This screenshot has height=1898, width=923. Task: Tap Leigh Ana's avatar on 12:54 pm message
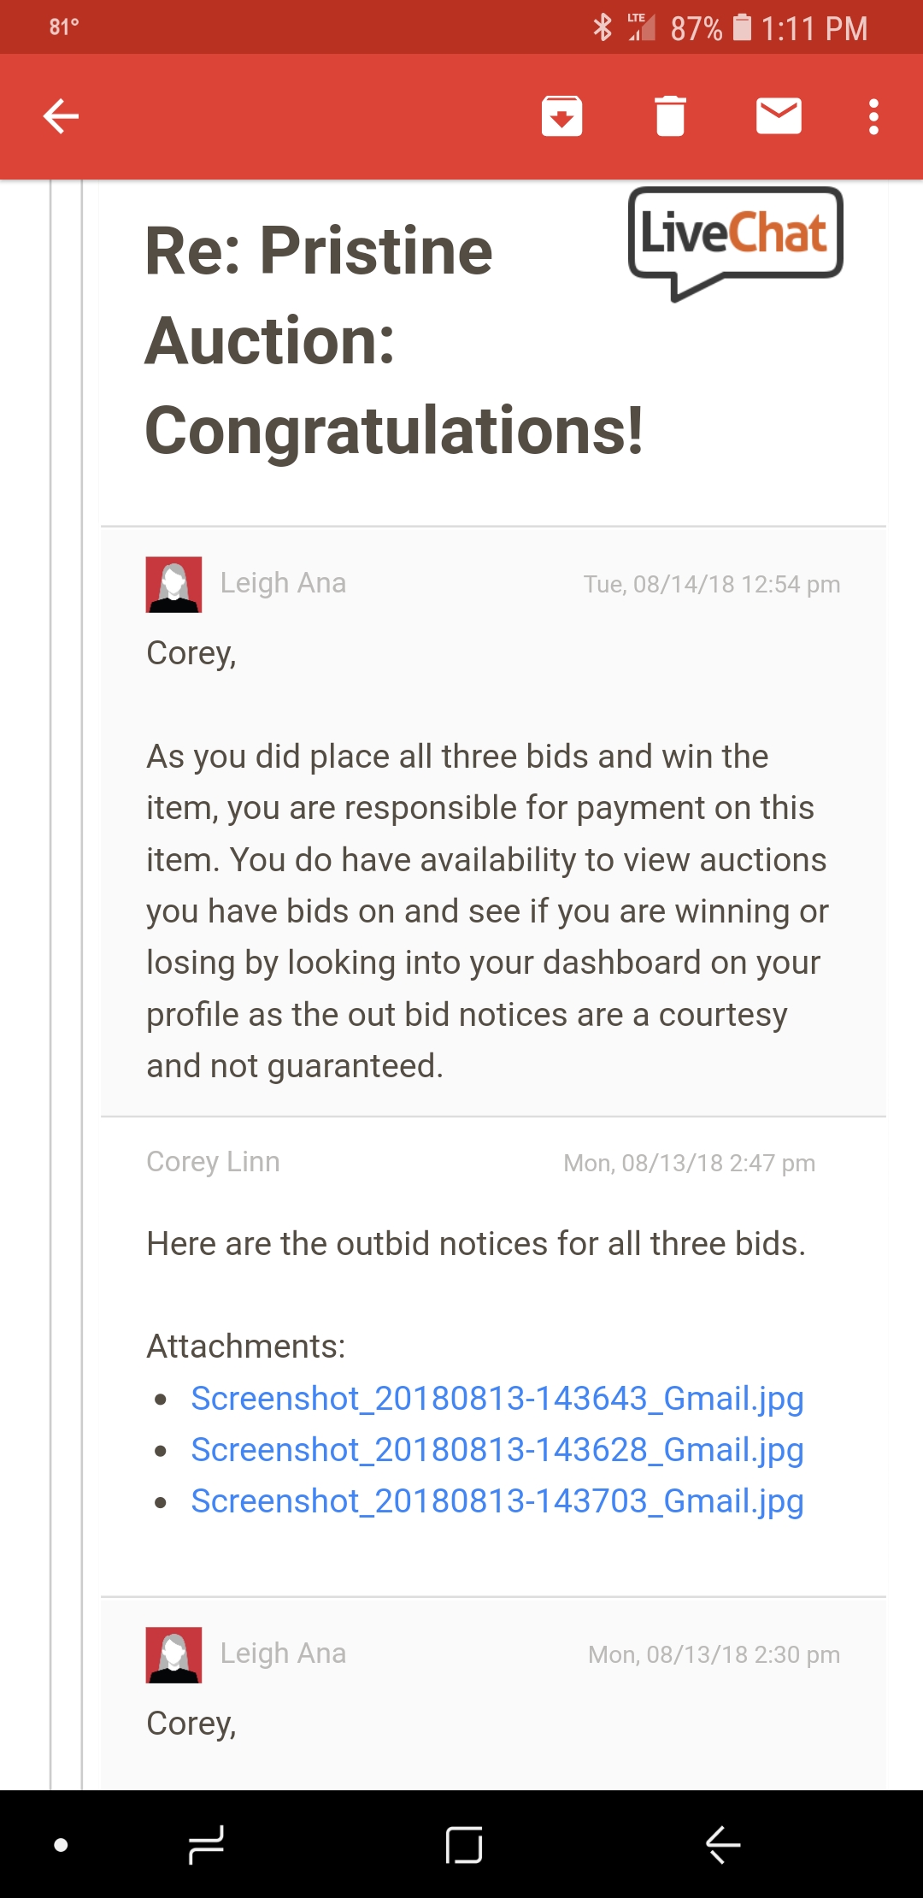click(x=174, y=585)
